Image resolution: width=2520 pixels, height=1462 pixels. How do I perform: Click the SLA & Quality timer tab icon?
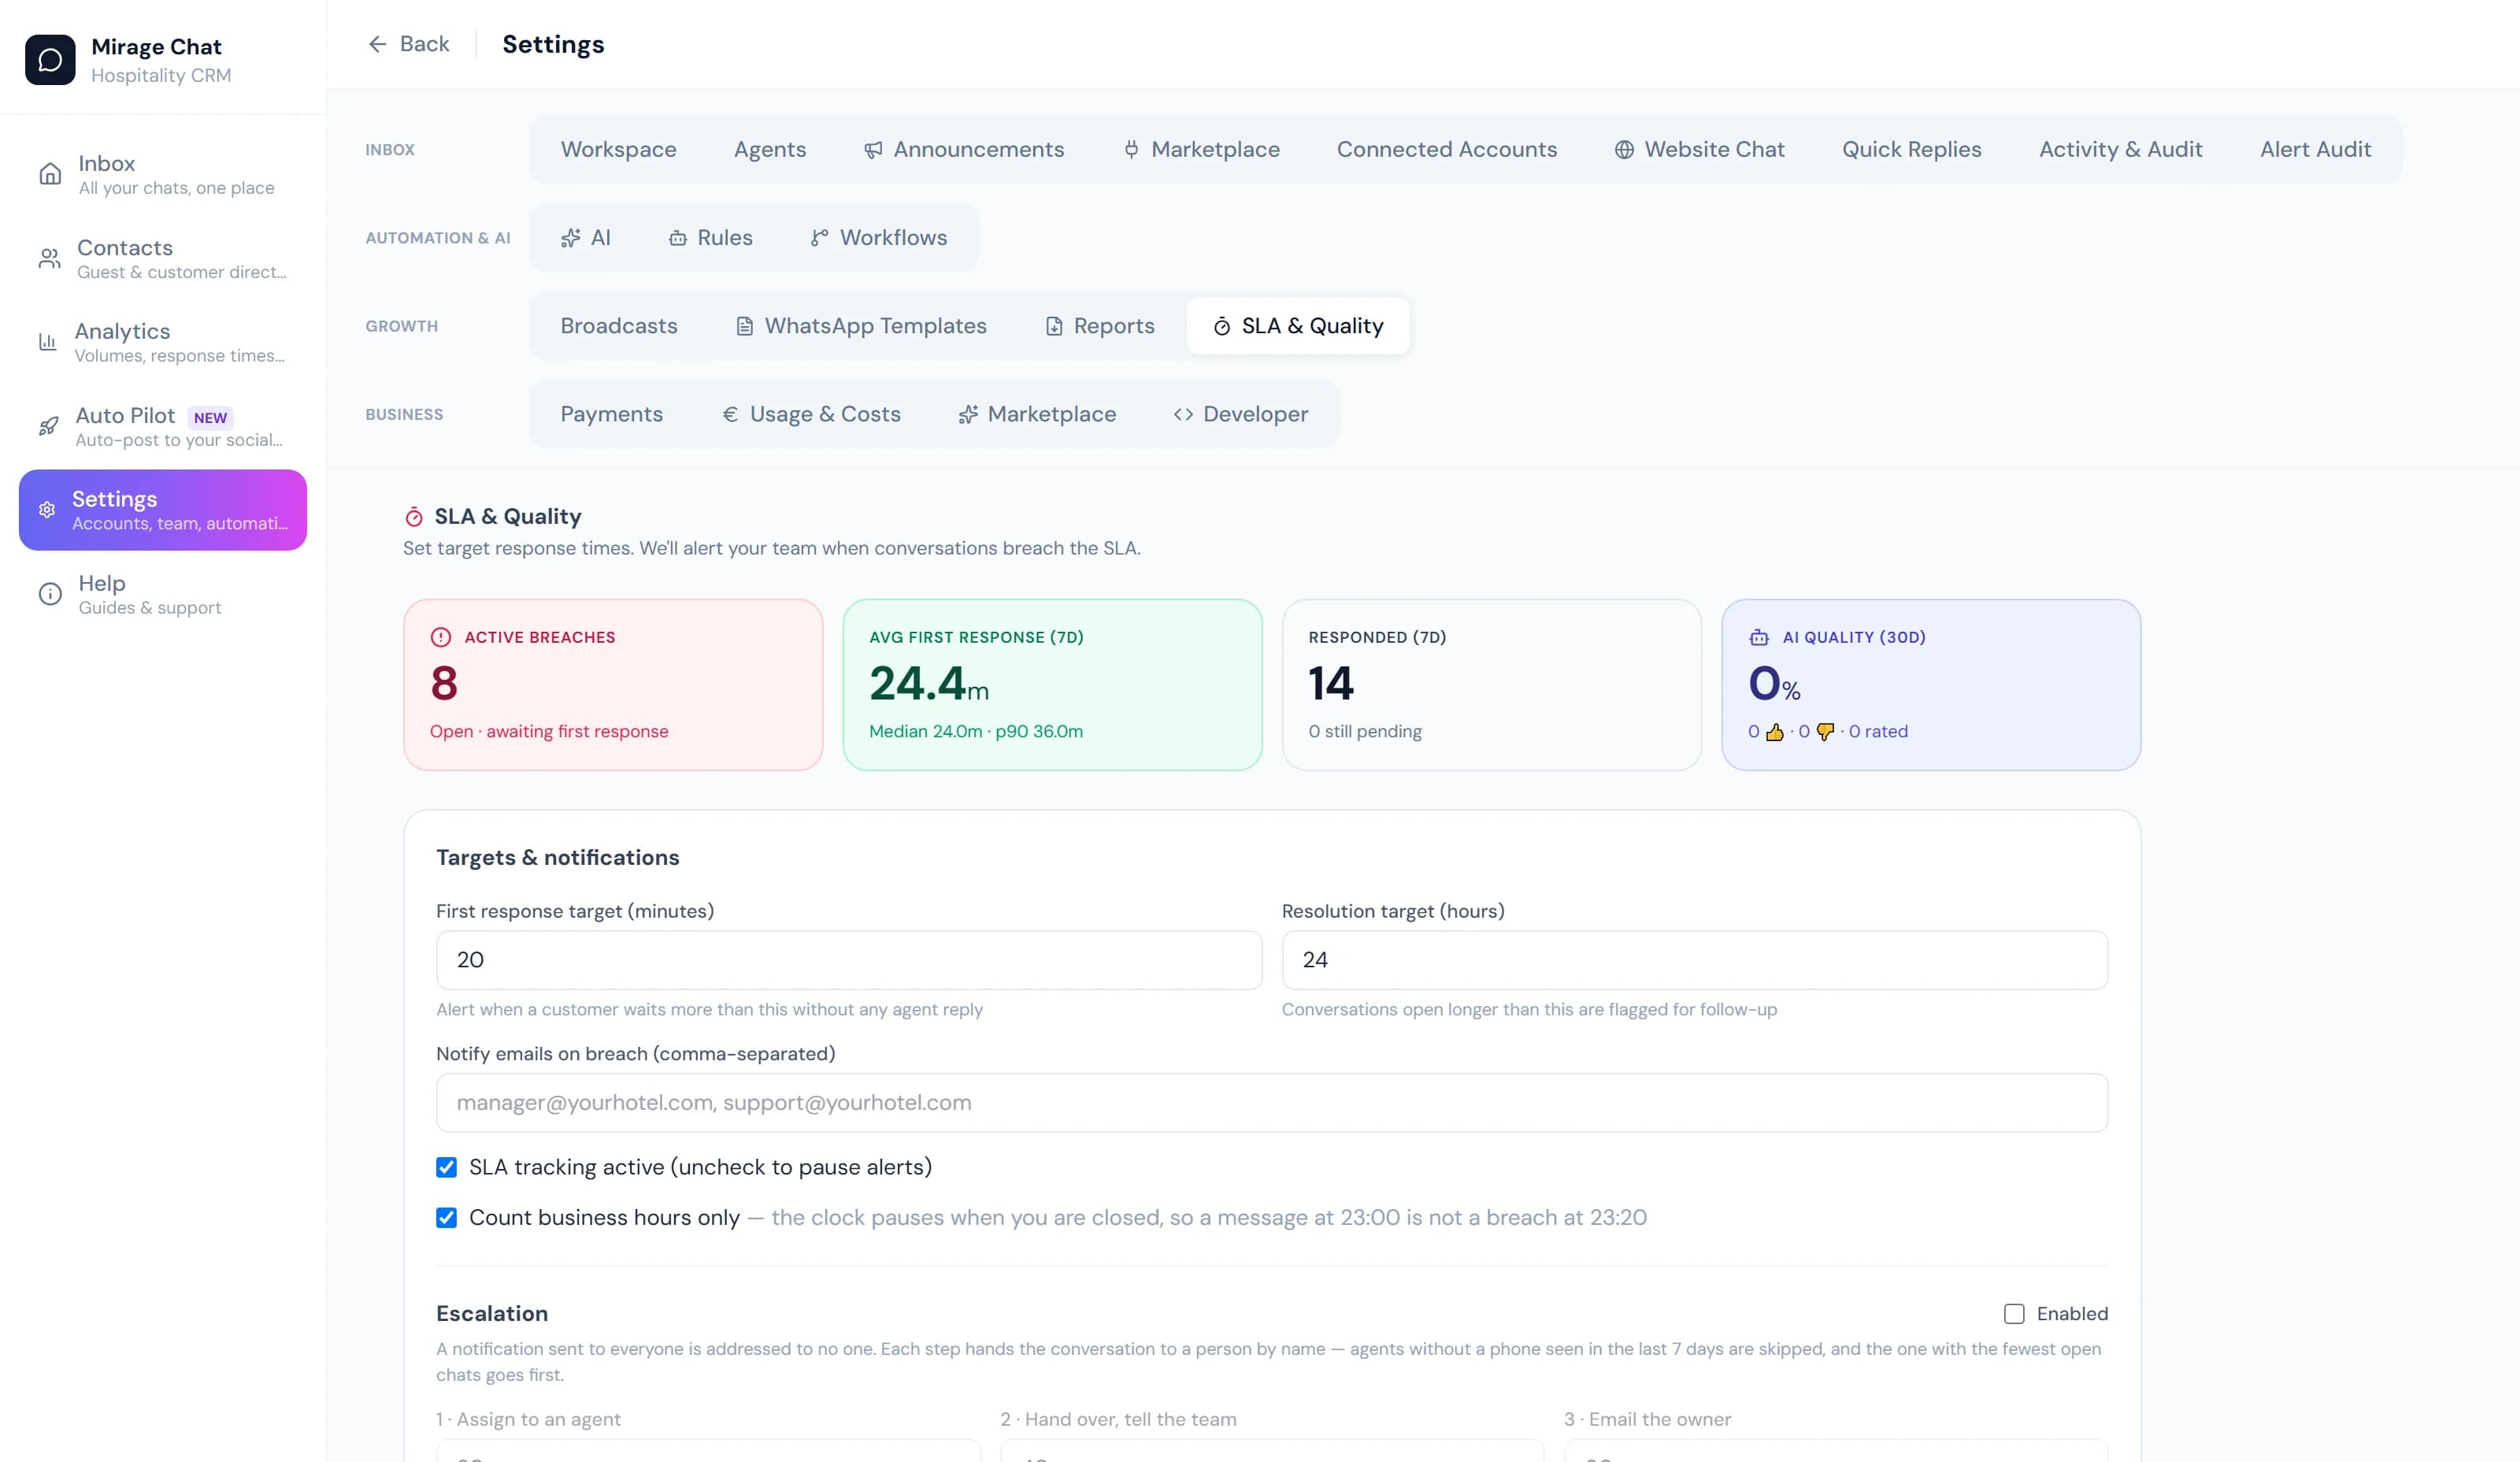[1221, 326]
